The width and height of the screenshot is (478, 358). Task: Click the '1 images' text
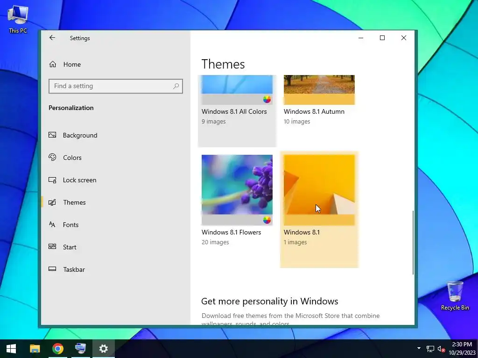coord(295,242)
